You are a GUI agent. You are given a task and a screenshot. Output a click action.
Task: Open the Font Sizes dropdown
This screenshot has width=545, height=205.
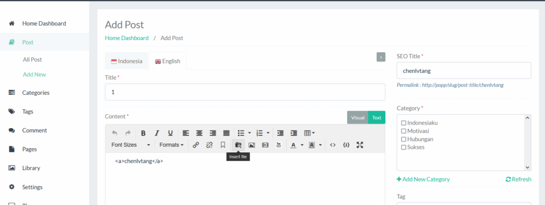click(131, 145)
